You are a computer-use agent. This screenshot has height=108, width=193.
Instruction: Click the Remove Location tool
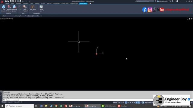point(14,8)
